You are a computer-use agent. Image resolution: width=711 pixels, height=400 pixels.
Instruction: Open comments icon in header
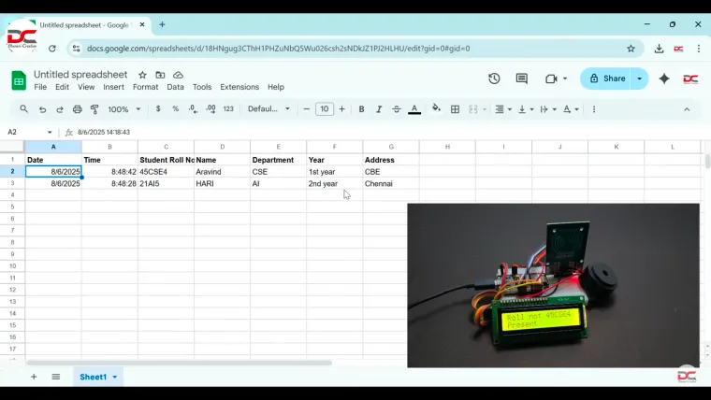(521, 79)
